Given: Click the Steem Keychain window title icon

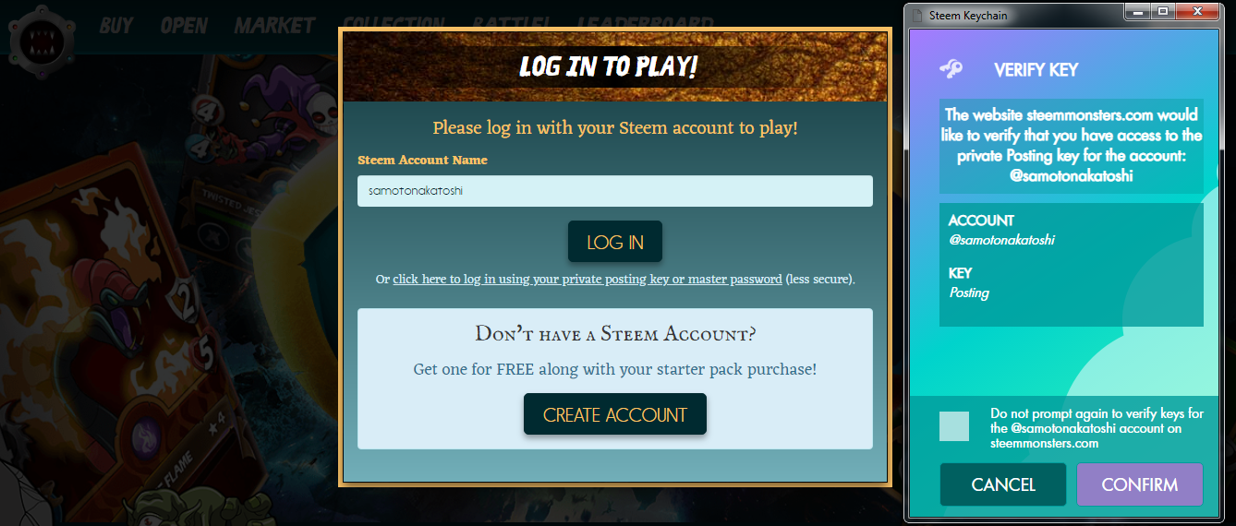Looking at the screenshot, I should 917,14.
